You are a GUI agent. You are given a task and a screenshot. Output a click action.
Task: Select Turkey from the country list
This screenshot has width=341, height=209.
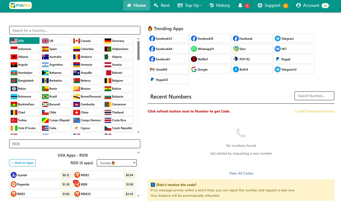[x=24, y=120]
